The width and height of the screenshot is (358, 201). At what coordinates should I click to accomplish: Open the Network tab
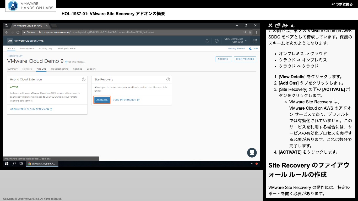pos(27,69)
